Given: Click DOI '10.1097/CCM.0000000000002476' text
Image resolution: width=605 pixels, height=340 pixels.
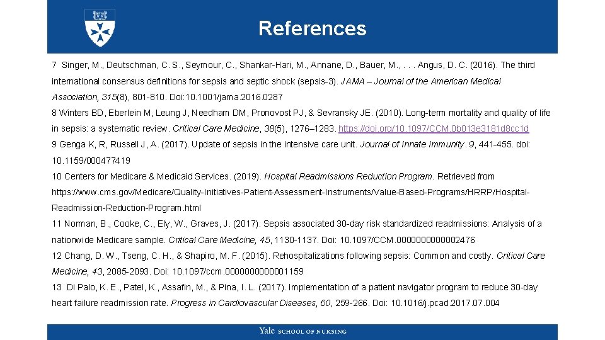Looking at the screenshot, I should click(407, 240).
